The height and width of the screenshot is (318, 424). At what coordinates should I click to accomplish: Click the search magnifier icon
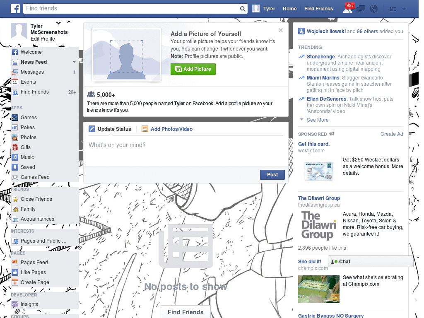243,9
